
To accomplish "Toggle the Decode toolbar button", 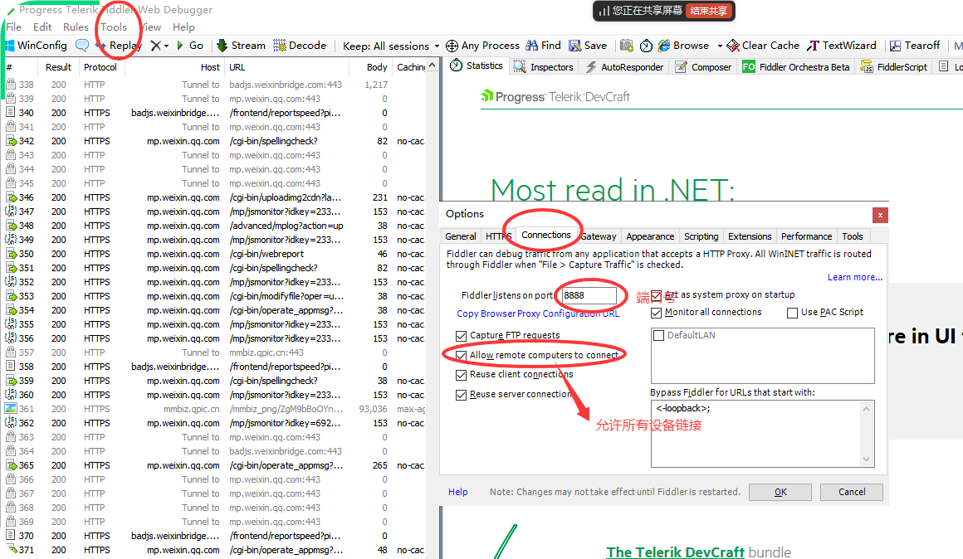I will click(300, 46).
